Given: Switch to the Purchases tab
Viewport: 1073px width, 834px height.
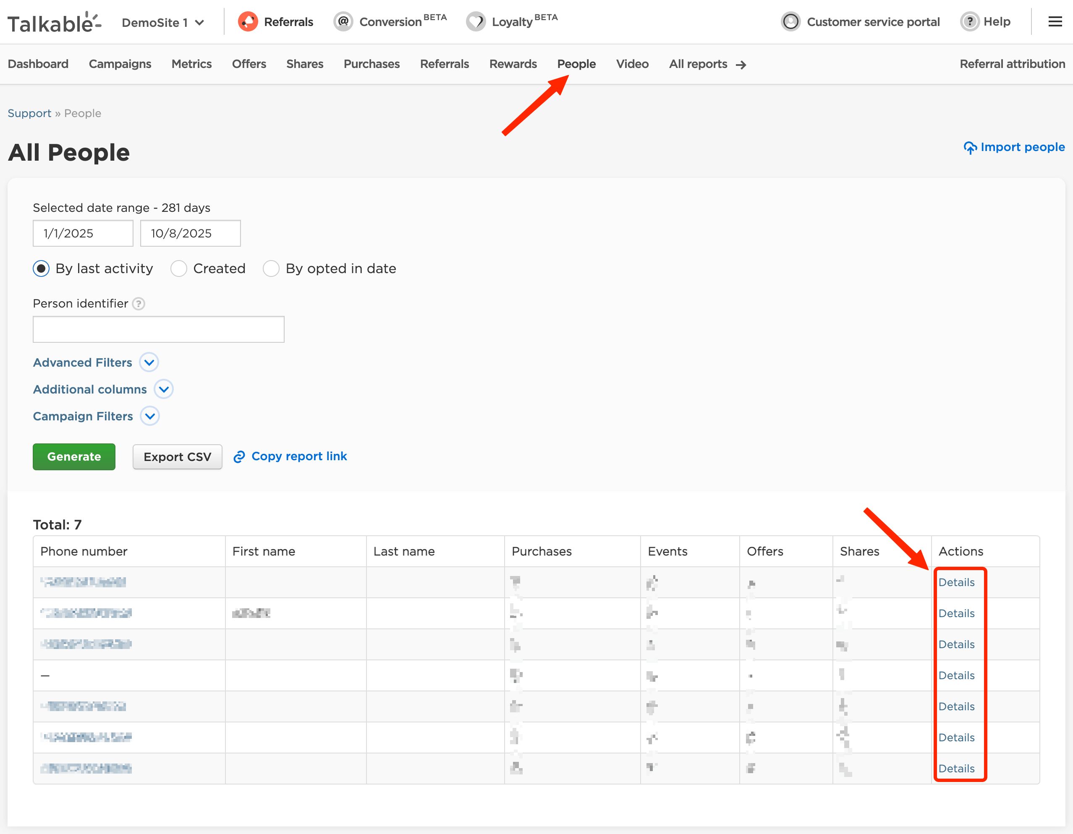Looking at the screenshot, I should click(372, 64).
